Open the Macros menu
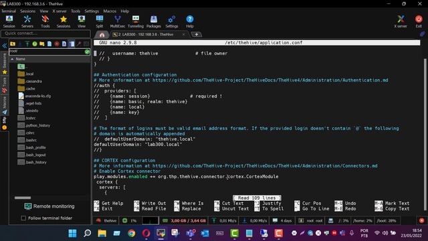The image size is (428, 241). click(110, 11)
